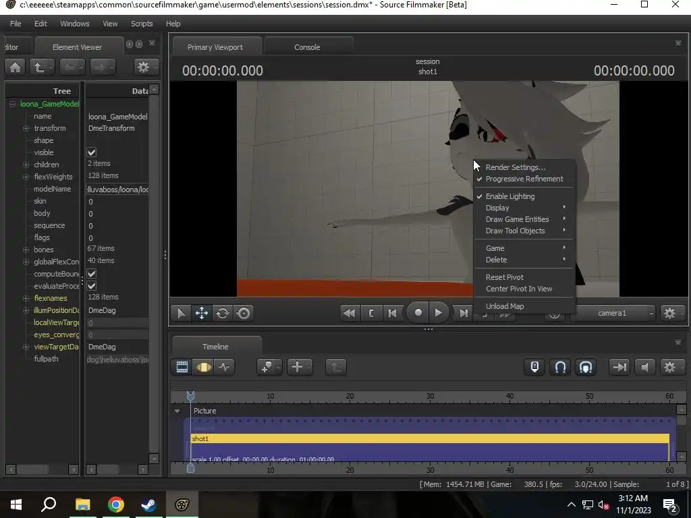The height and width of the screenshot is (518, 691).
Task: Open File Explorer from the taskbar
Action: 82,505
